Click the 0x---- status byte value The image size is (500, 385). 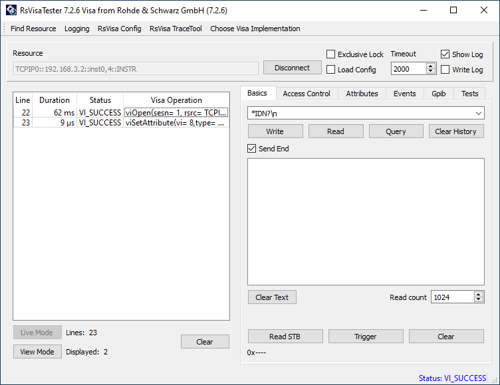[x=257, y=352]
